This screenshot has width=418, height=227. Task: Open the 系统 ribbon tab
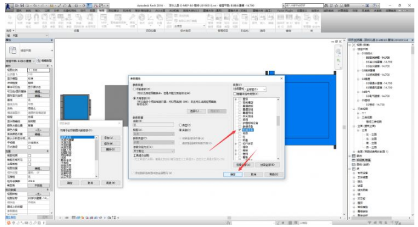(28, 10)
